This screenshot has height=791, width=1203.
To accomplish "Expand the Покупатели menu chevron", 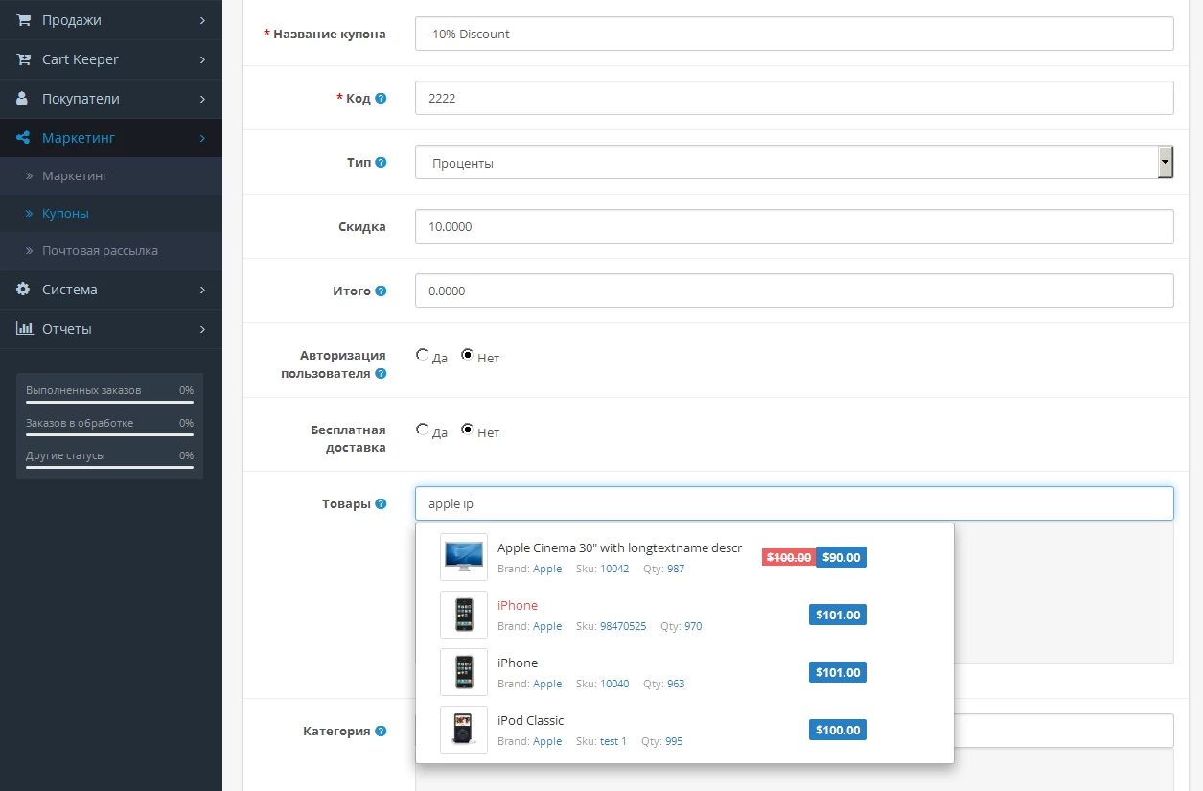I will [202, 99].
